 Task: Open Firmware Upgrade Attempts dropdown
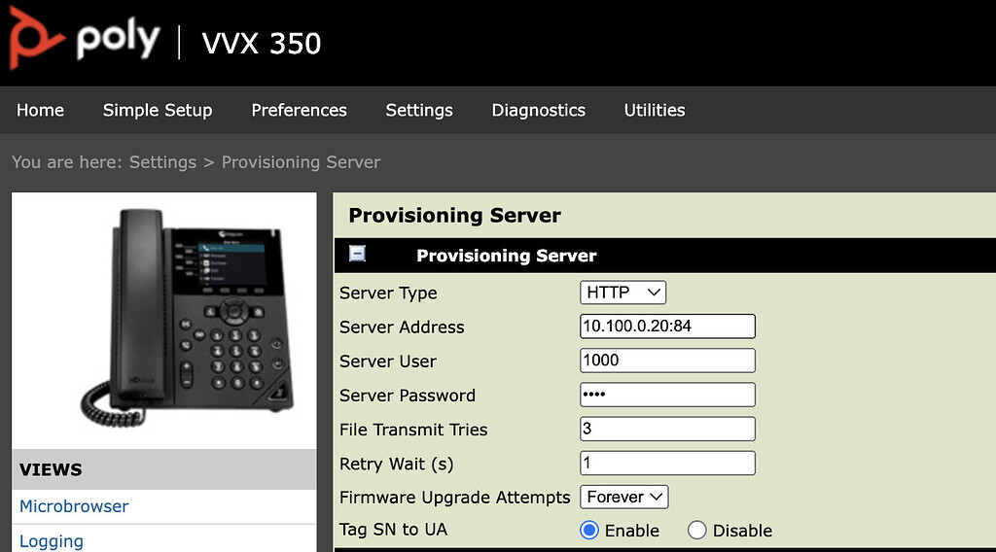(624, 497)
